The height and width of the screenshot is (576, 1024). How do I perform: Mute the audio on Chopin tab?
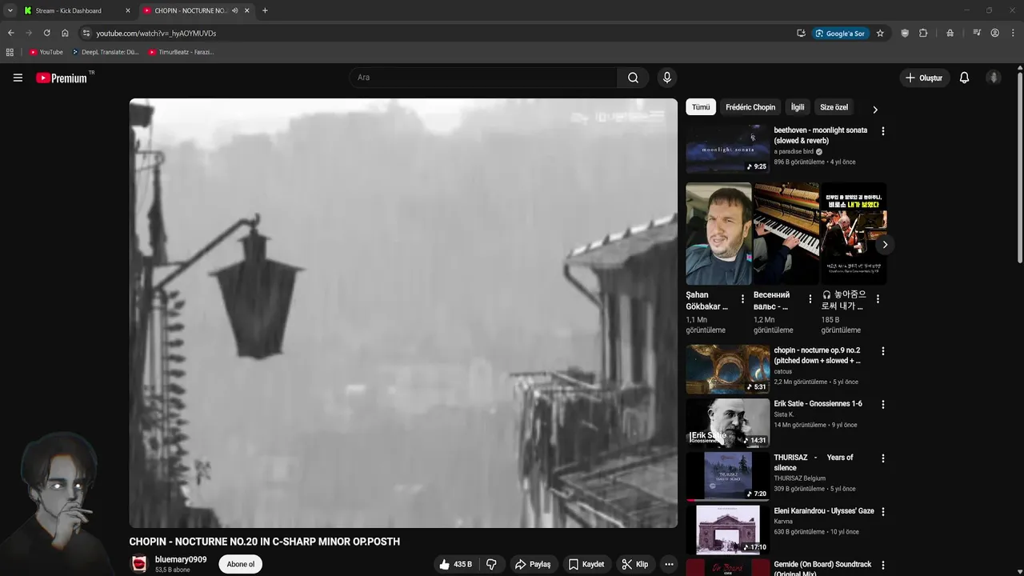(234, 10)
